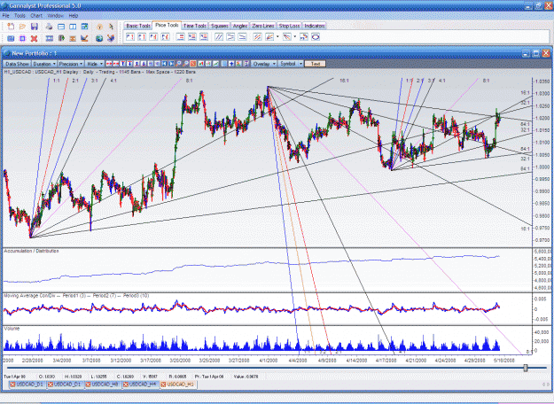Open the Tools menu
This screenshot has height=404, width=554.
click(20, 16)
